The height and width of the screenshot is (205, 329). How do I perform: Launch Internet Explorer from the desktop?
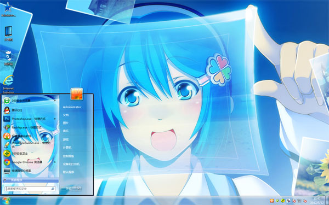click(8, 84)
